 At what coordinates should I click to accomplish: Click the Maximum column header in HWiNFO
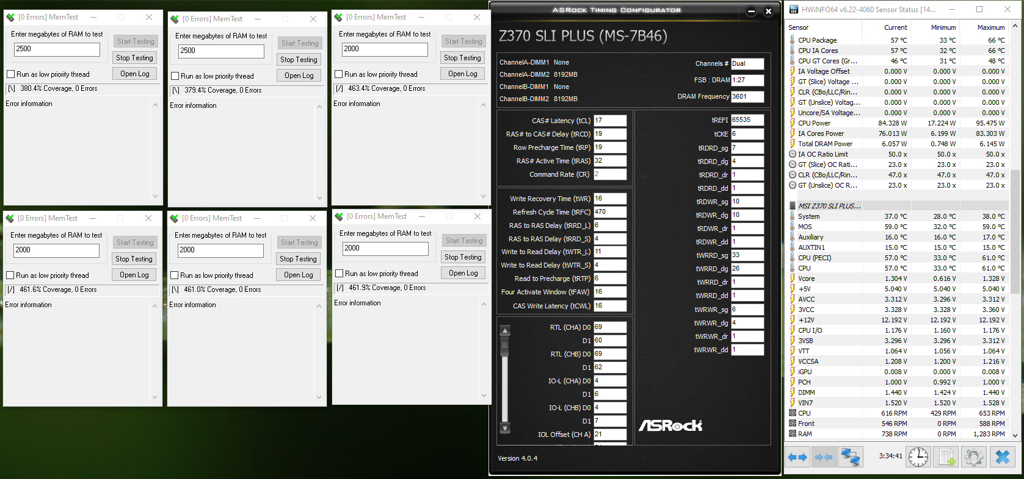pos(984,27)
